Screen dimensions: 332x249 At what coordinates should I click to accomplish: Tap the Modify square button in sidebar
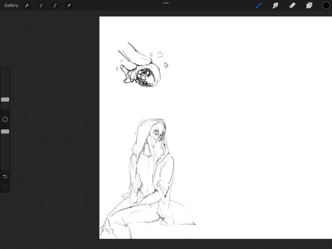(x=5, y=119)
